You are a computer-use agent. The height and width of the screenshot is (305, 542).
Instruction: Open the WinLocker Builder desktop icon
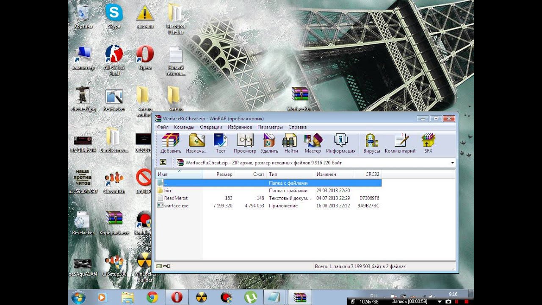tap(145, 267)
